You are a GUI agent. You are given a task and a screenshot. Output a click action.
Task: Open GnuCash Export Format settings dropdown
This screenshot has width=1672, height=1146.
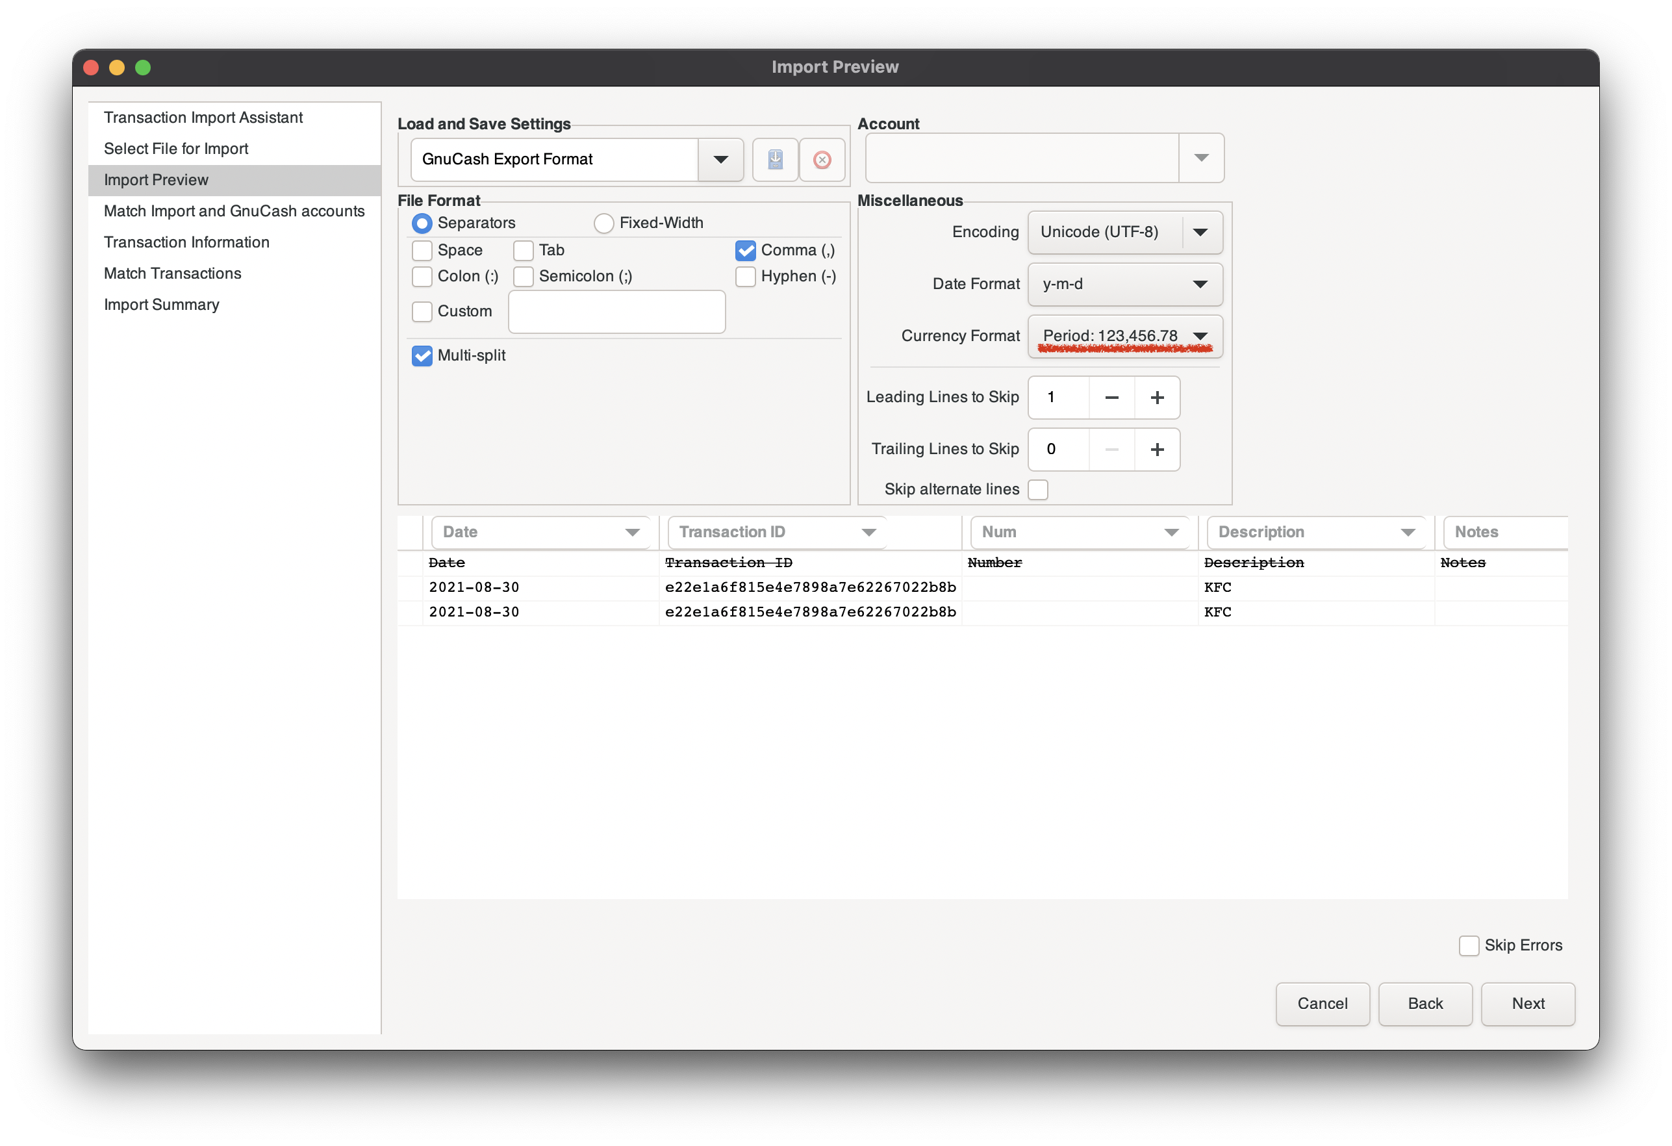720,159
